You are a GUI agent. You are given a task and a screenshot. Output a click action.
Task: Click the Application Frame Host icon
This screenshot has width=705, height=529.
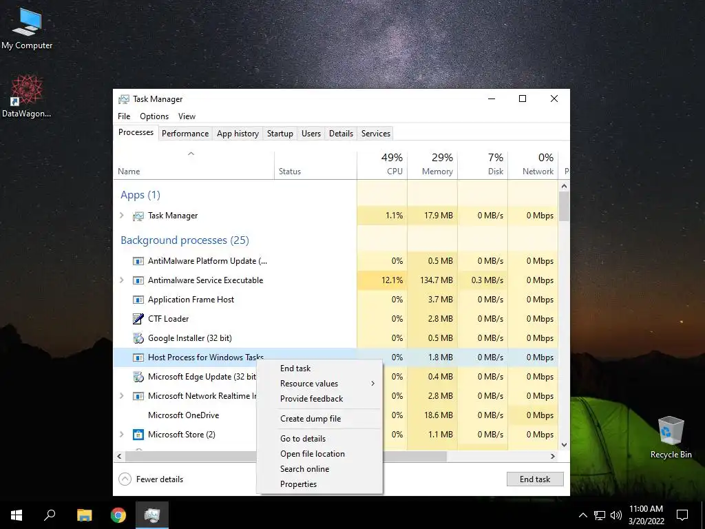click(x=138, y=300)
